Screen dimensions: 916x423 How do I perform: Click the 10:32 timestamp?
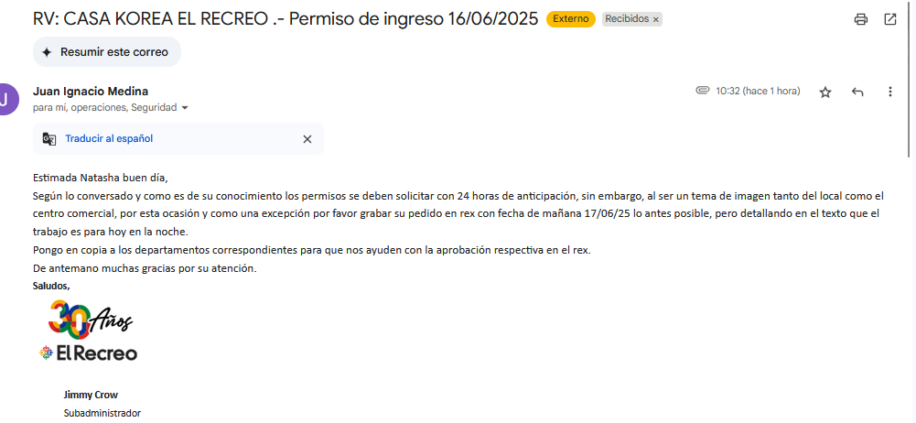(758, 92)
